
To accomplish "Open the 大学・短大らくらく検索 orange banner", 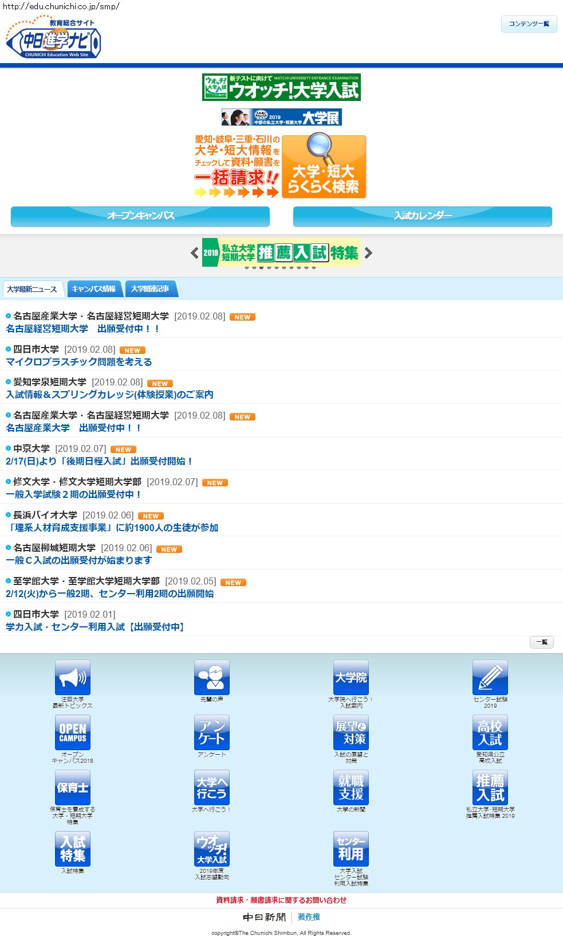I will tap(324, 167).
